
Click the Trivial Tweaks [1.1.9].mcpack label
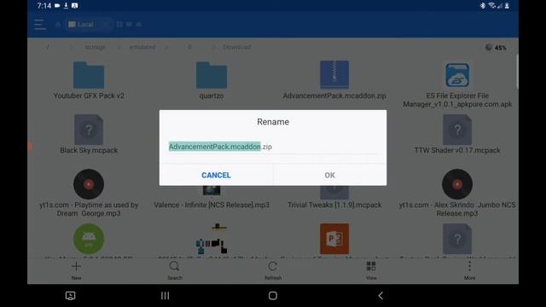(334, 205)
